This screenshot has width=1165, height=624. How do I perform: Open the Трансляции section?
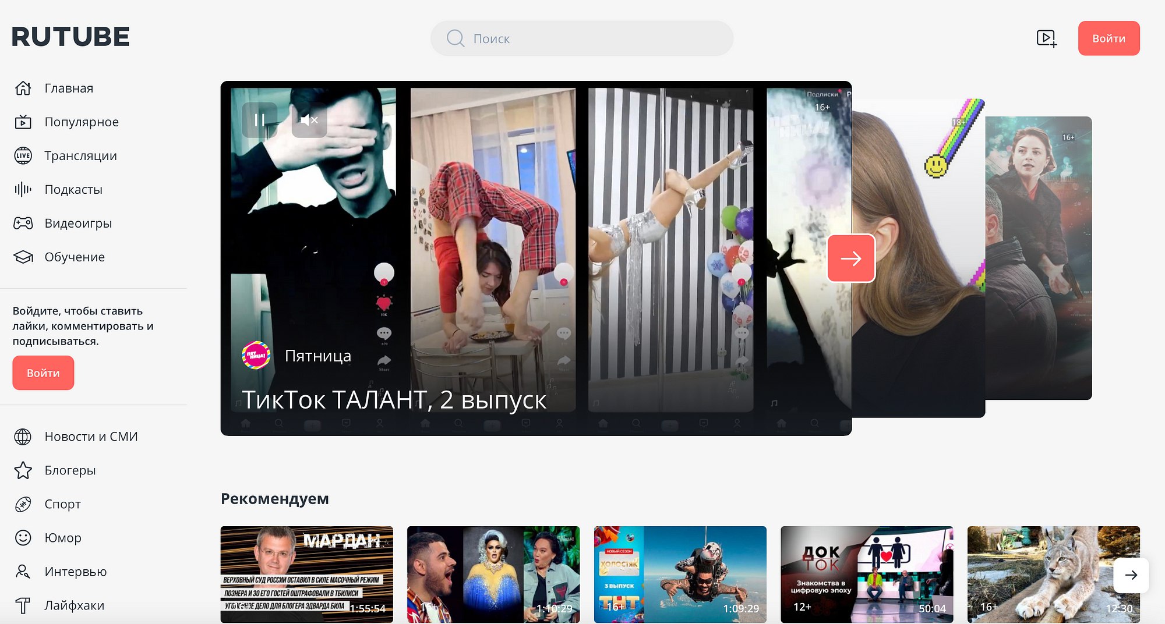[80, 155]
